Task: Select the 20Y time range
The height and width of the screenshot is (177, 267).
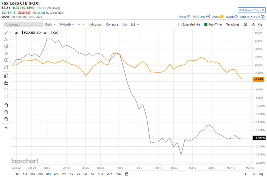Action: coord(109,174)
